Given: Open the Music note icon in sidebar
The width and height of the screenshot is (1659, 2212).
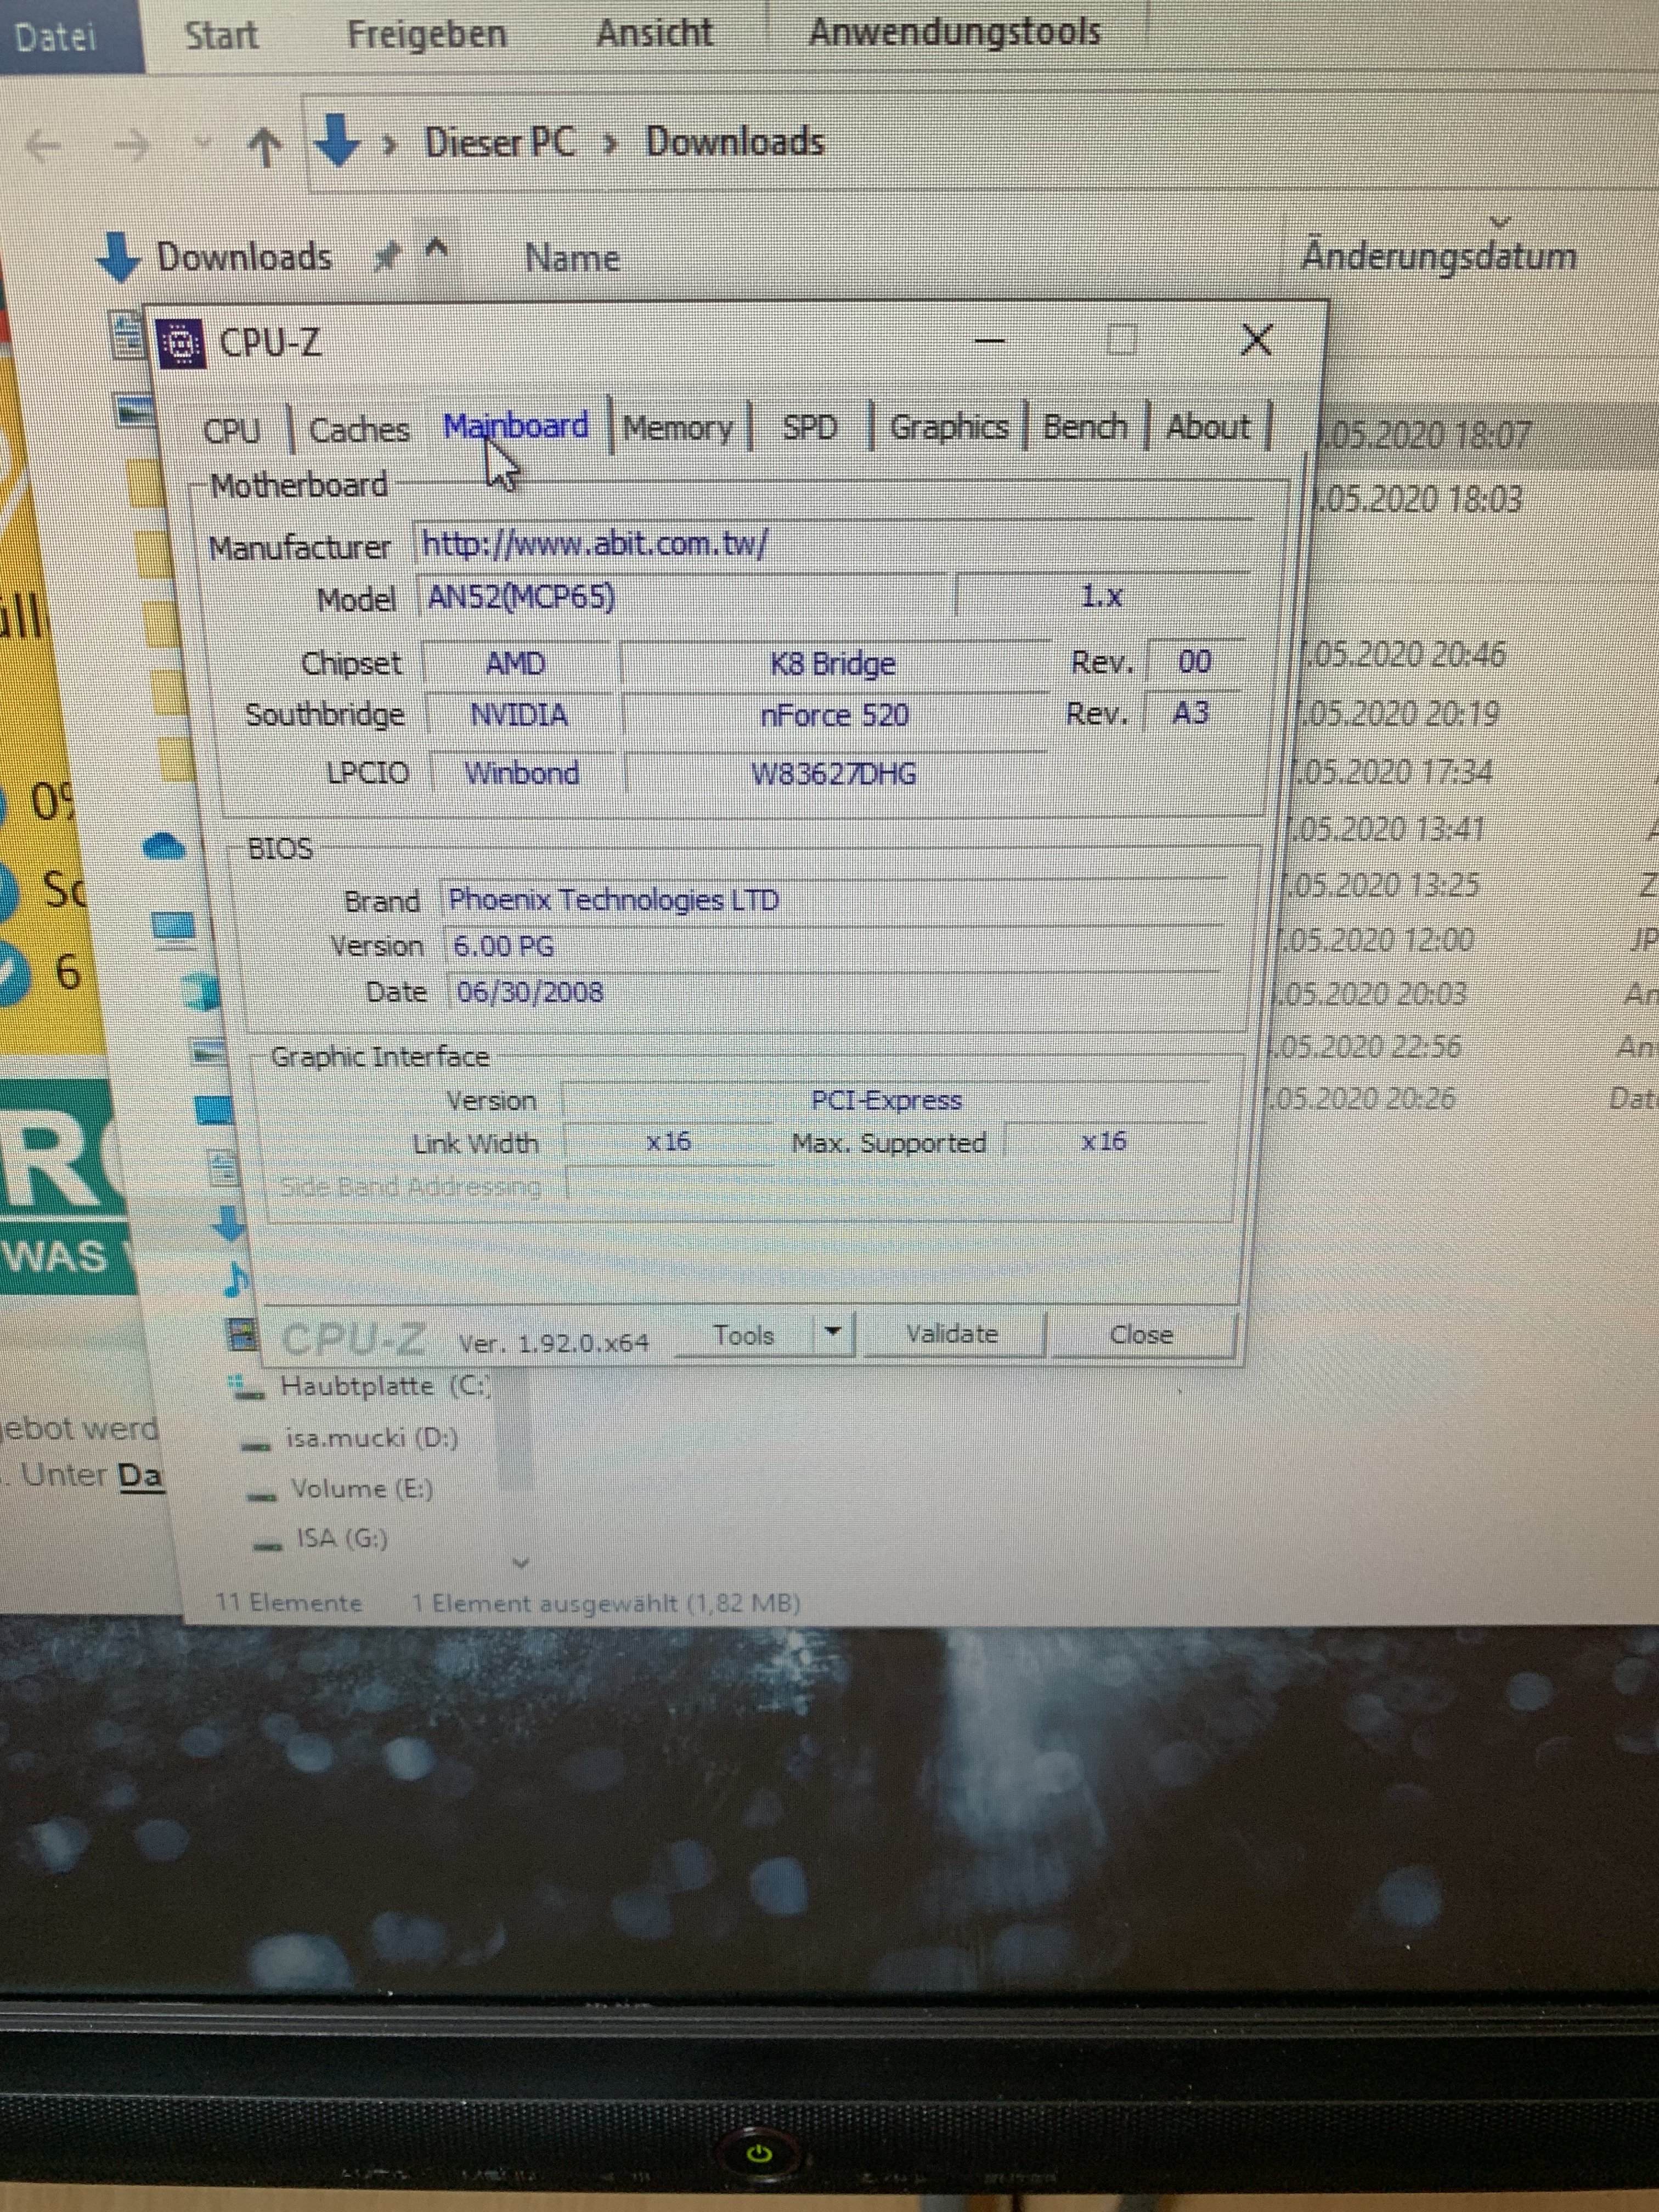Looking at the screenshot, I should [236, 1279].
